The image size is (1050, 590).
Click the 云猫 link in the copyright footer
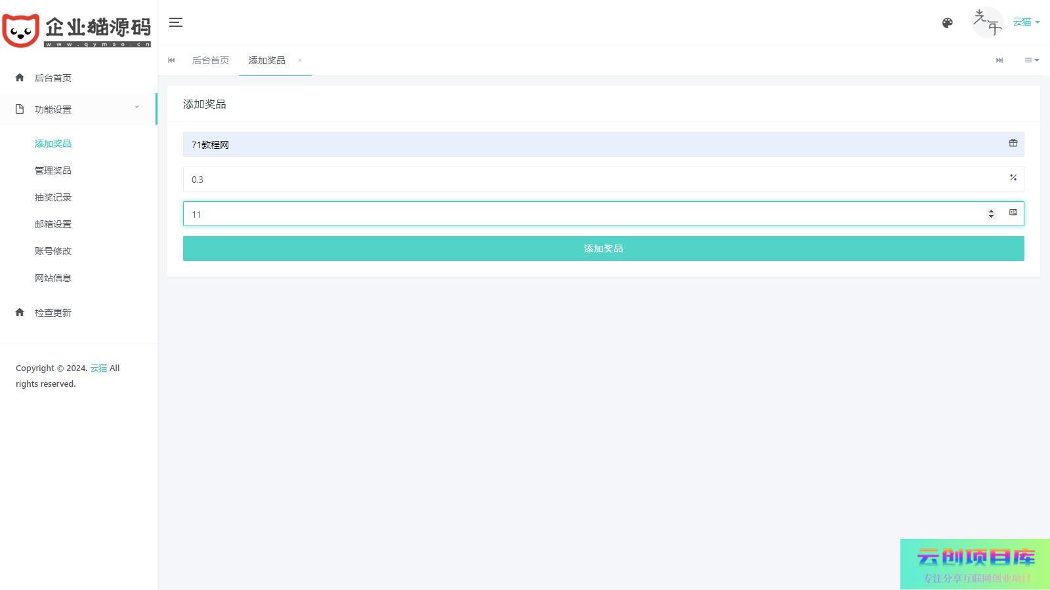[x=98, y=368]
